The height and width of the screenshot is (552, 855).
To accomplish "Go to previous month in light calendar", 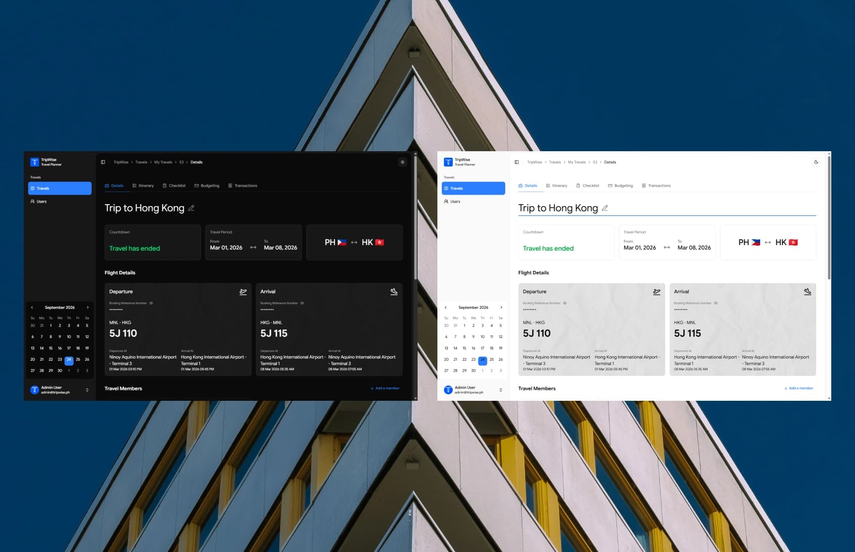I will click(x=446, y=307).
